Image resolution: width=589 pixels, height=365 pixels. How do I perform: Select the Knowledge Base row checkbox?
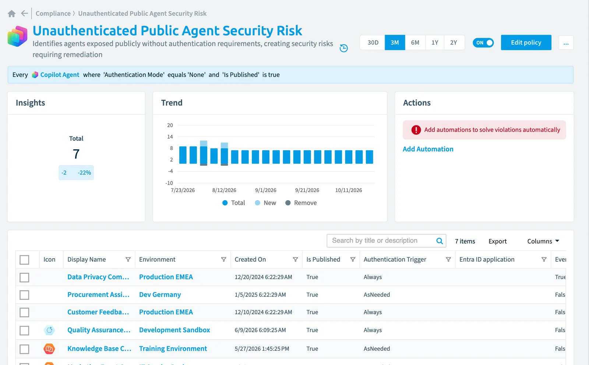24,349
